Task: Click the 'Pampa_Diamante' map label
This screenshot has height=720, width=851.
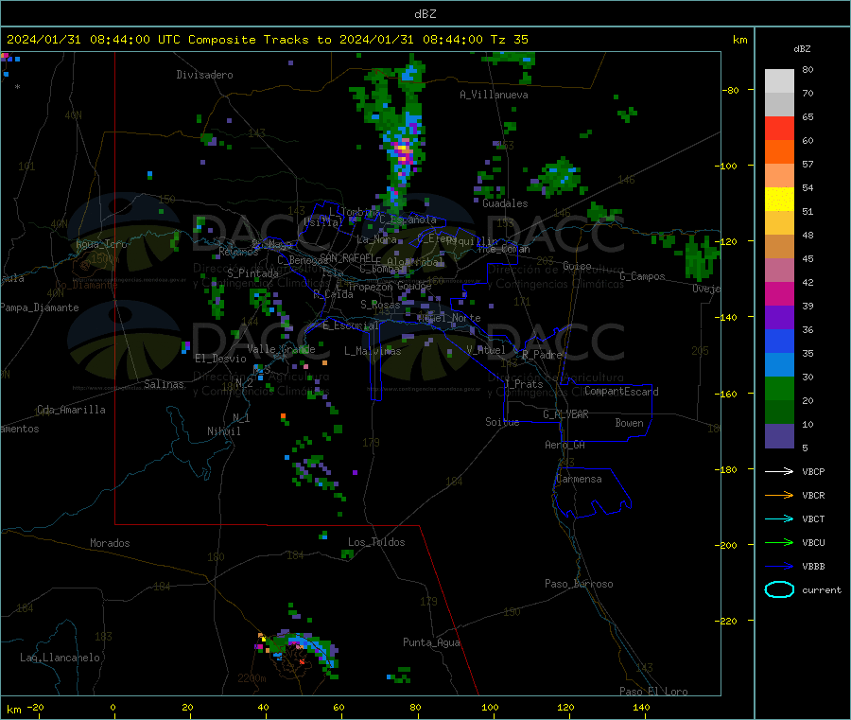Action: pos(40,307)
